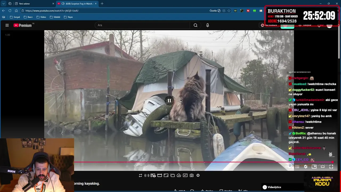
Task: Close the YouTube Surprise: Fog tab
Action: coord(95,4)
